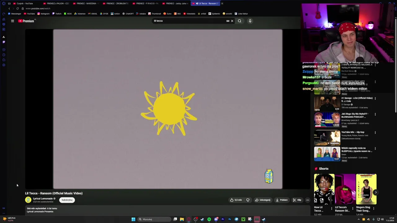The height and width of the screenshot is (223, 397).
Task: Open the YouTube guide hamburger menu
Action: [x=12, y=21]
